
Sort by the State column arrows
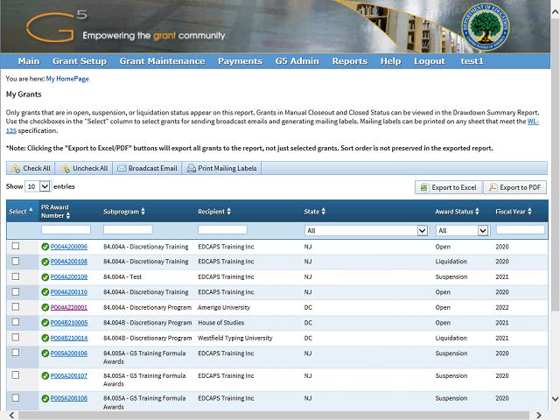[325, 212]
